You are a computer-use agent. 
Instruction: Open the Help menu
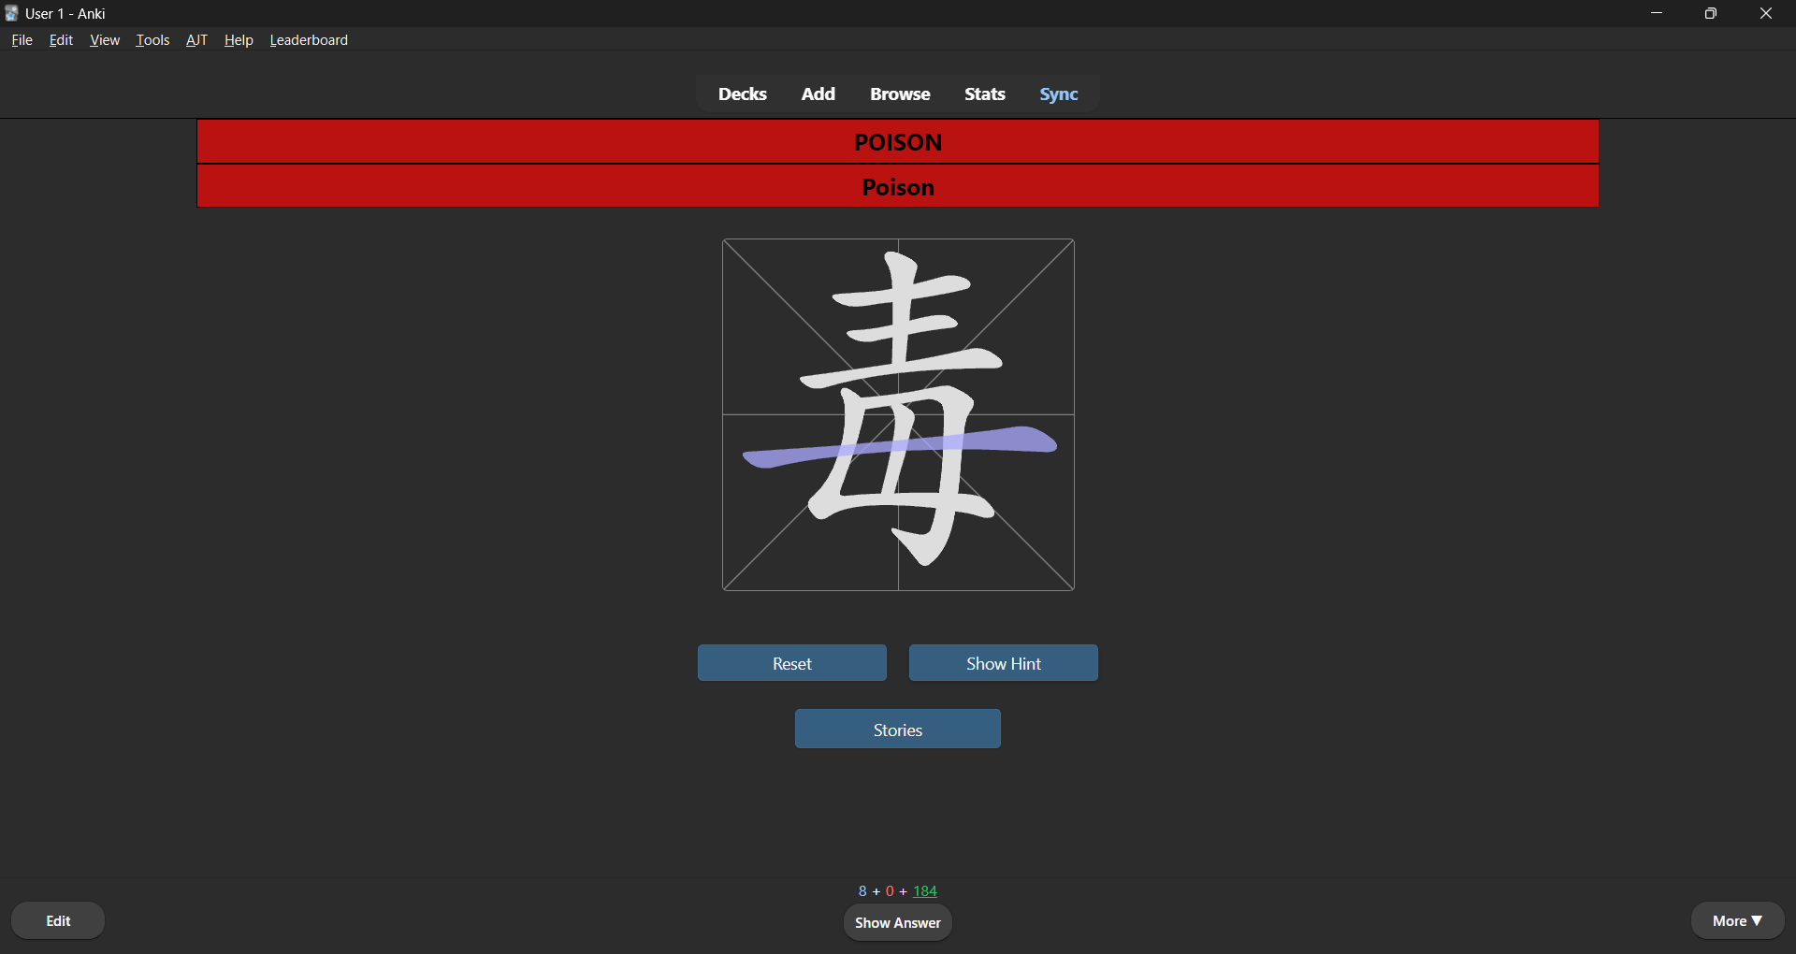click(x=239, y=40)
